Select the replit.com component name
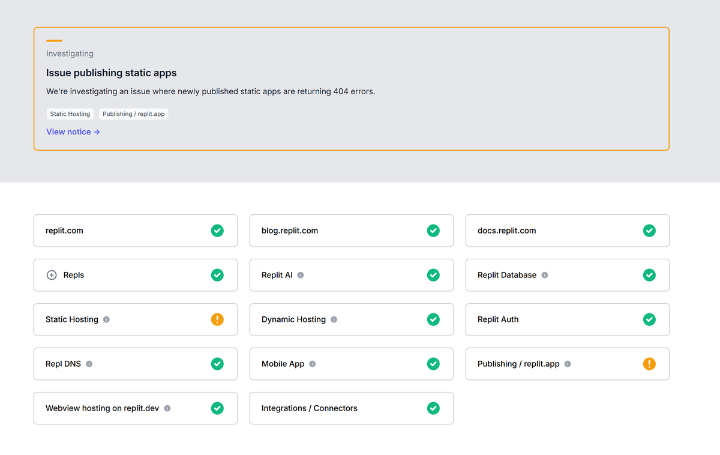 pos(64,231)
